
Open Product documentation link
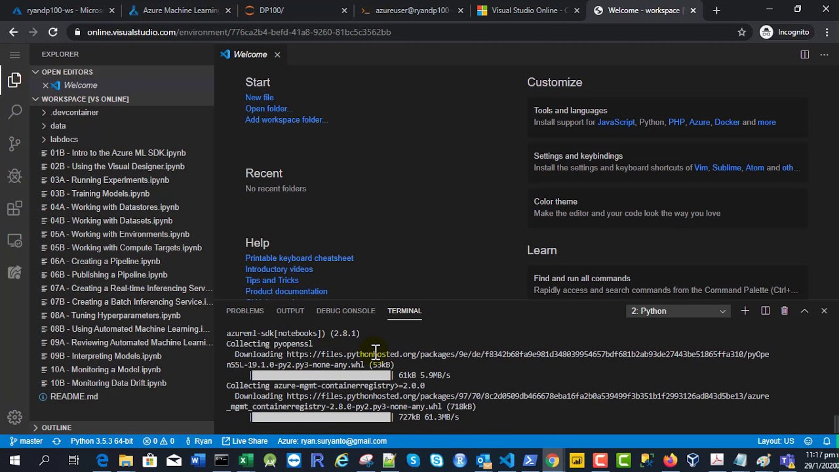[x=286, y=292]
